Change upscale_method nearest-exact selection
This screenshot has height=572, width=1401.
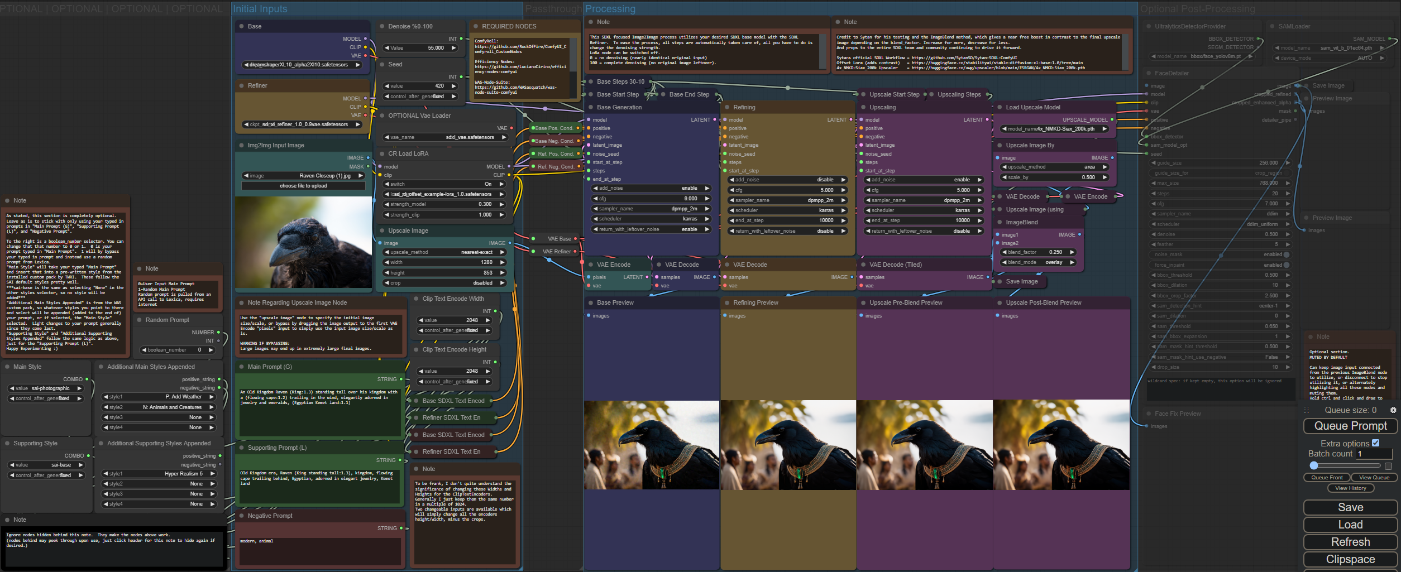point(444,252)
